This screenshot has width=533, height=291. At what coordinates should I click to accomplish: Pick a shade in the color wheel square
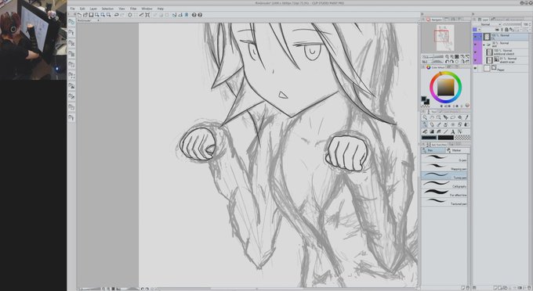click(x=445, y=87)
